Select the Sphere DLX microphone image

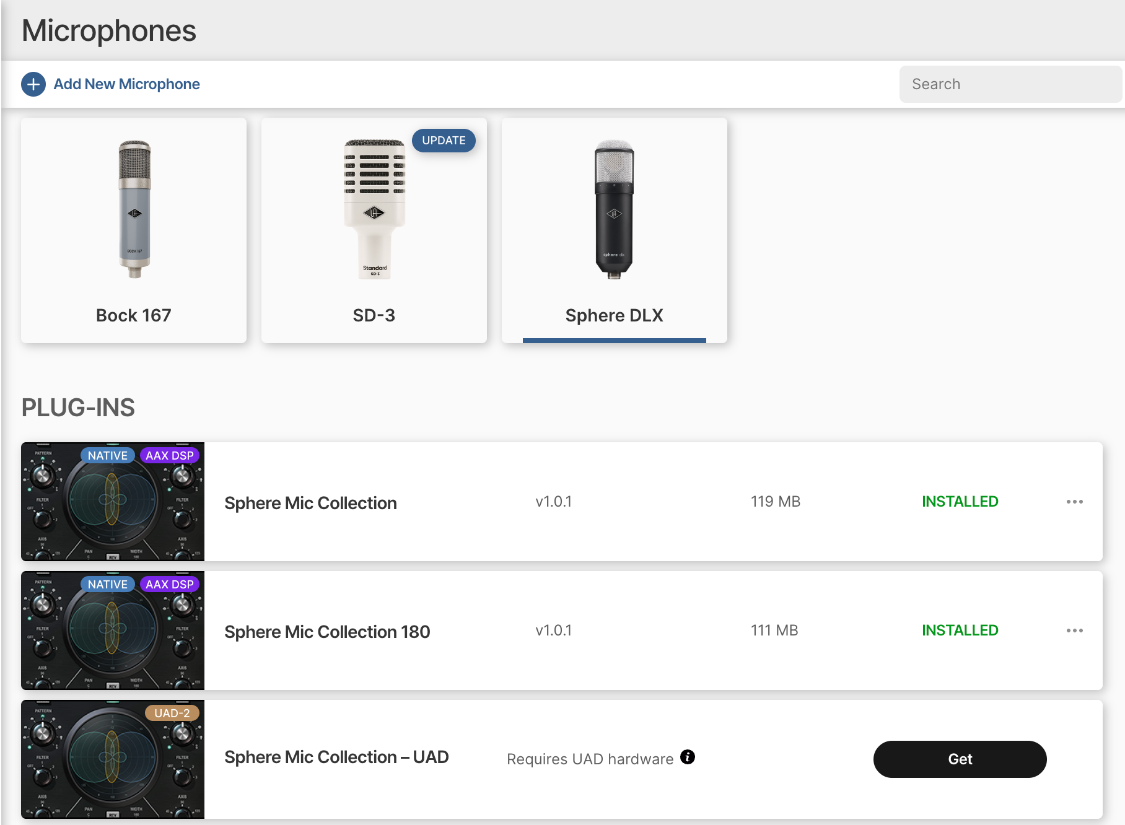point(614,209)
